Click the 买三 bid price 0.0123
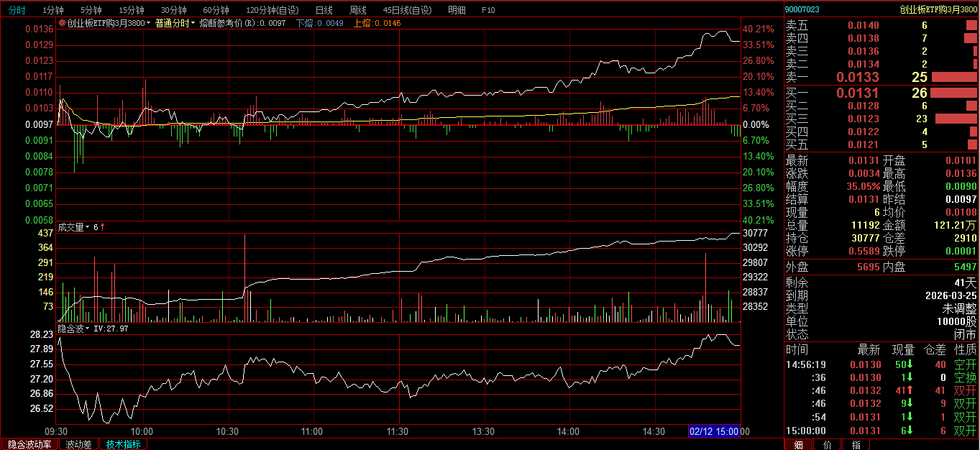This screenshot has height=450, width=980. 863,119
